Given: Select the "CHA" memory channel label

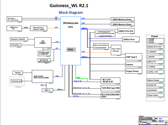Looking at the screenshot, I should click(x=83, y=18).
